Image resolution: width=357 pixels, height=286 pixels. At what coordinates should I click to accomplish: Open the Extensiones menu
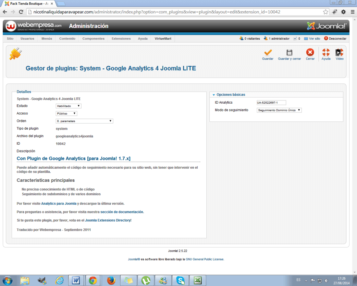click(121, 39)
